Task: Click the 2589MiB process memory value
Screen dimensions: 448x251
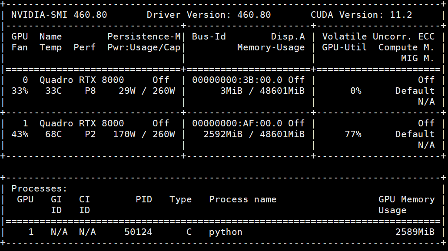Action: [x=415, y=232]
